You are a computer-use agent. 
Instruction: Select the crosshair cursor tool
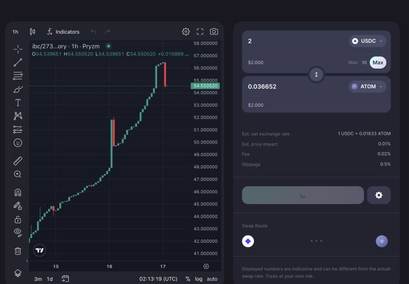pos(18,49)
